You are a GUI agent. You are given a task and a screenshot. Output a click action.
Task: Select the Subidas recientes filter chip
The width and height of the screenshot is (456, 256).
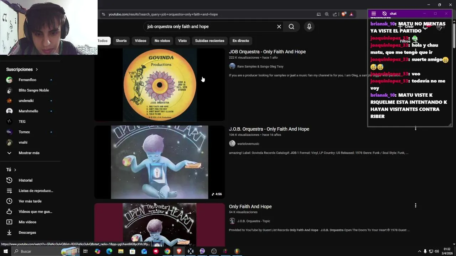pyautogui.click(x=209, y=41)
